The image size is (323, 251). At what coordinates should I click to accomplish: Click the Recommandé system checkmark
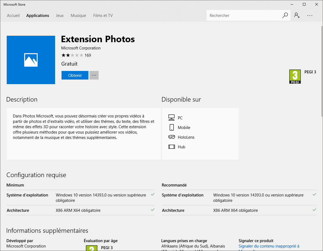(x=314, y=194)
